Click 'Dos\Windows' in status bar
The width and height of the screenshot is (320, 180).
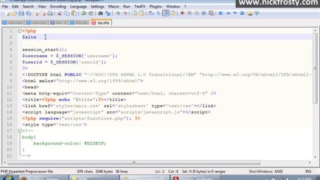tap(261, 171)
